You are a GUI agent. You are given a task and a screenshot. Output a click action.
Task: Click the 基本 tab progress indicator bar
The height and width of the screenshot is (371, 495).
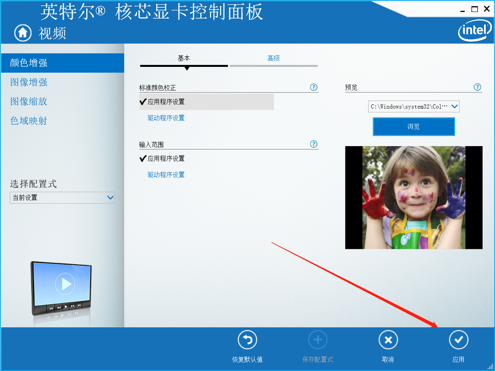[x=184, y=66]
